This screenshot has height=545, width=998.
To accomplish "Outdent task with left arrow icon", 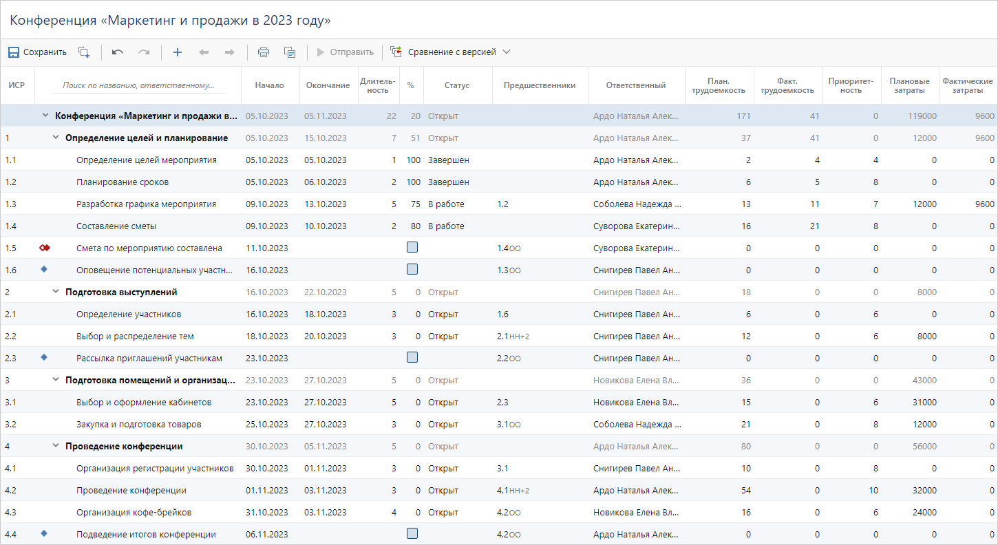I will coord(204,52).
